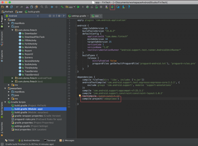The height and width of the screenshot is (146, 198).
Task: Click the Make Project hammer icon
Action: point(62,7)
